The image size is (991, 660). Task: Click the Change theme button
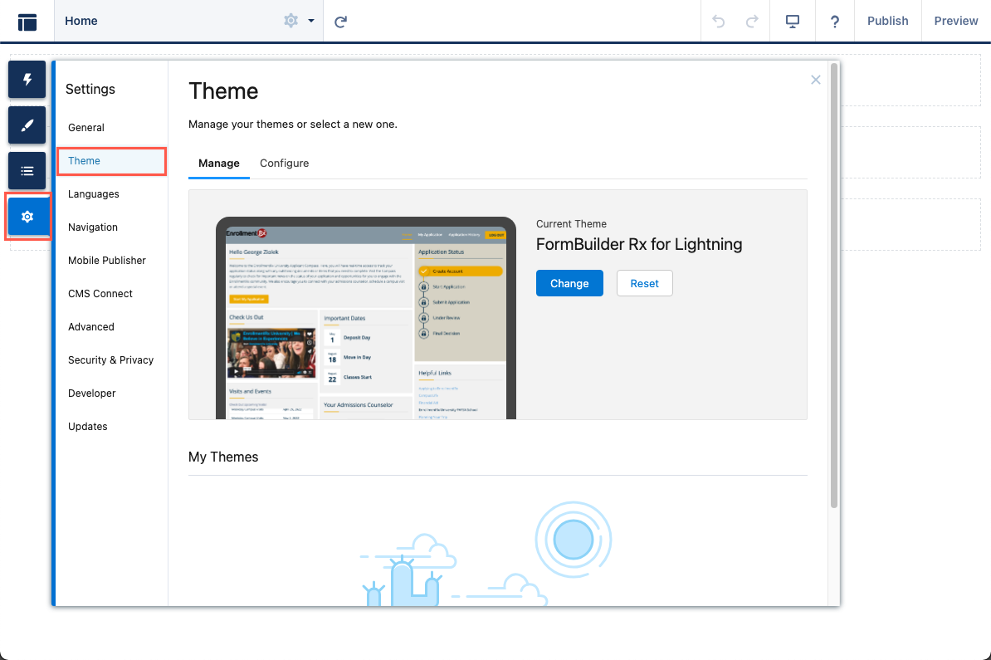[569, 283]
